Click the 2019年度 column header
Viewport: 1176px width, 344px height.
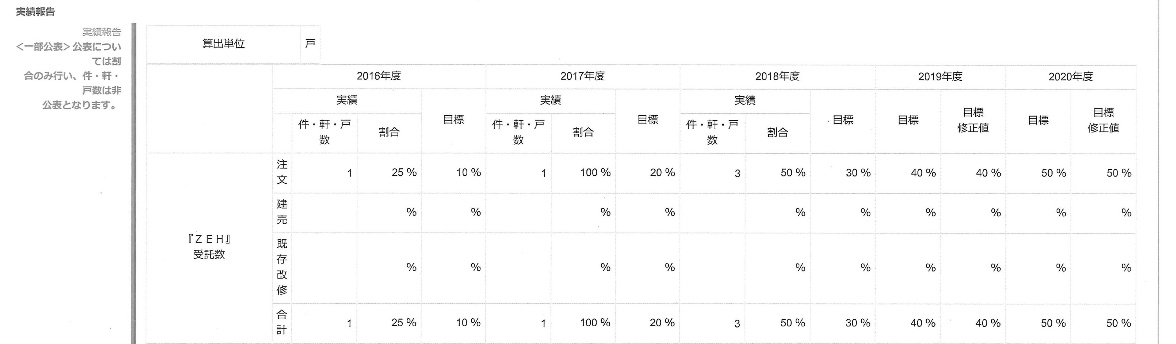pyautogui.click(x=940, y=77)
